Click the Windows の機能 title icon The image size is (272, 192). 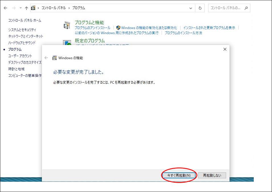[55, 58]
